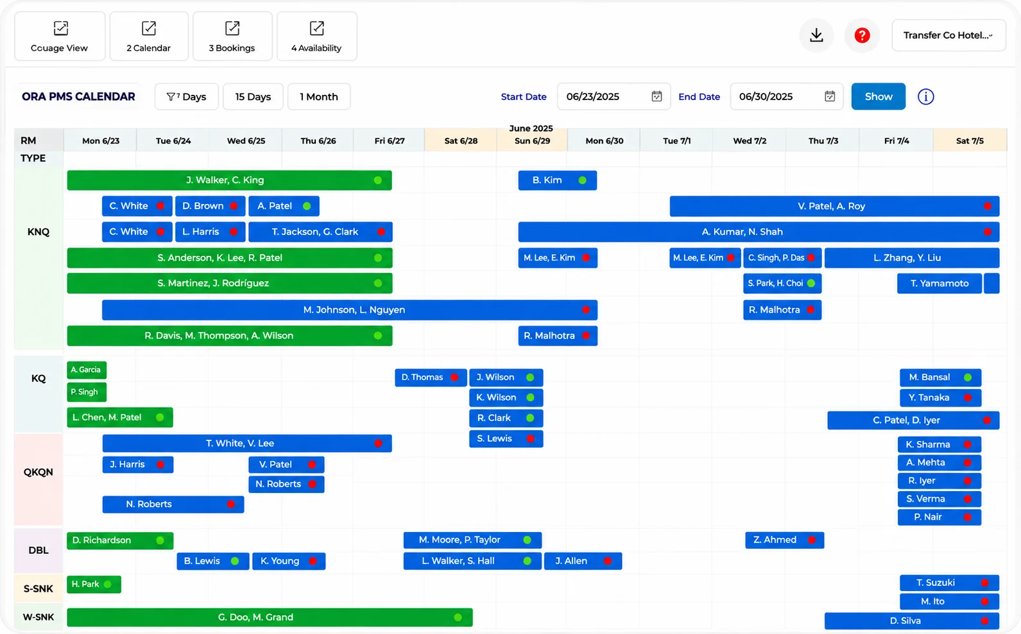Switch to the 2 Calendar tab
Viewport: 1021px width, 634px height.
tap(149, 37)
